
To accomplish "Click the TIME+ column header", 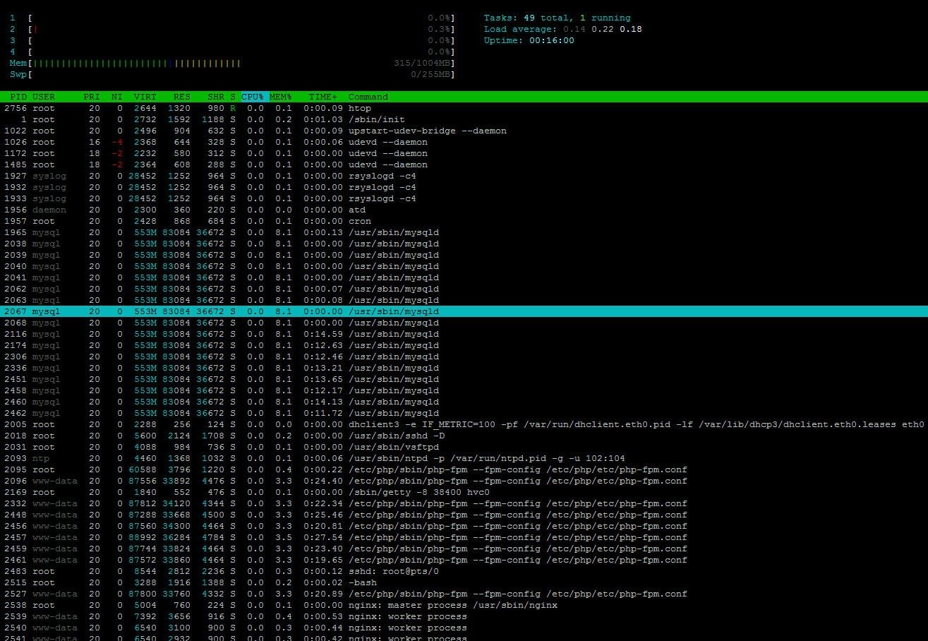I will click(x=323, y=97).
